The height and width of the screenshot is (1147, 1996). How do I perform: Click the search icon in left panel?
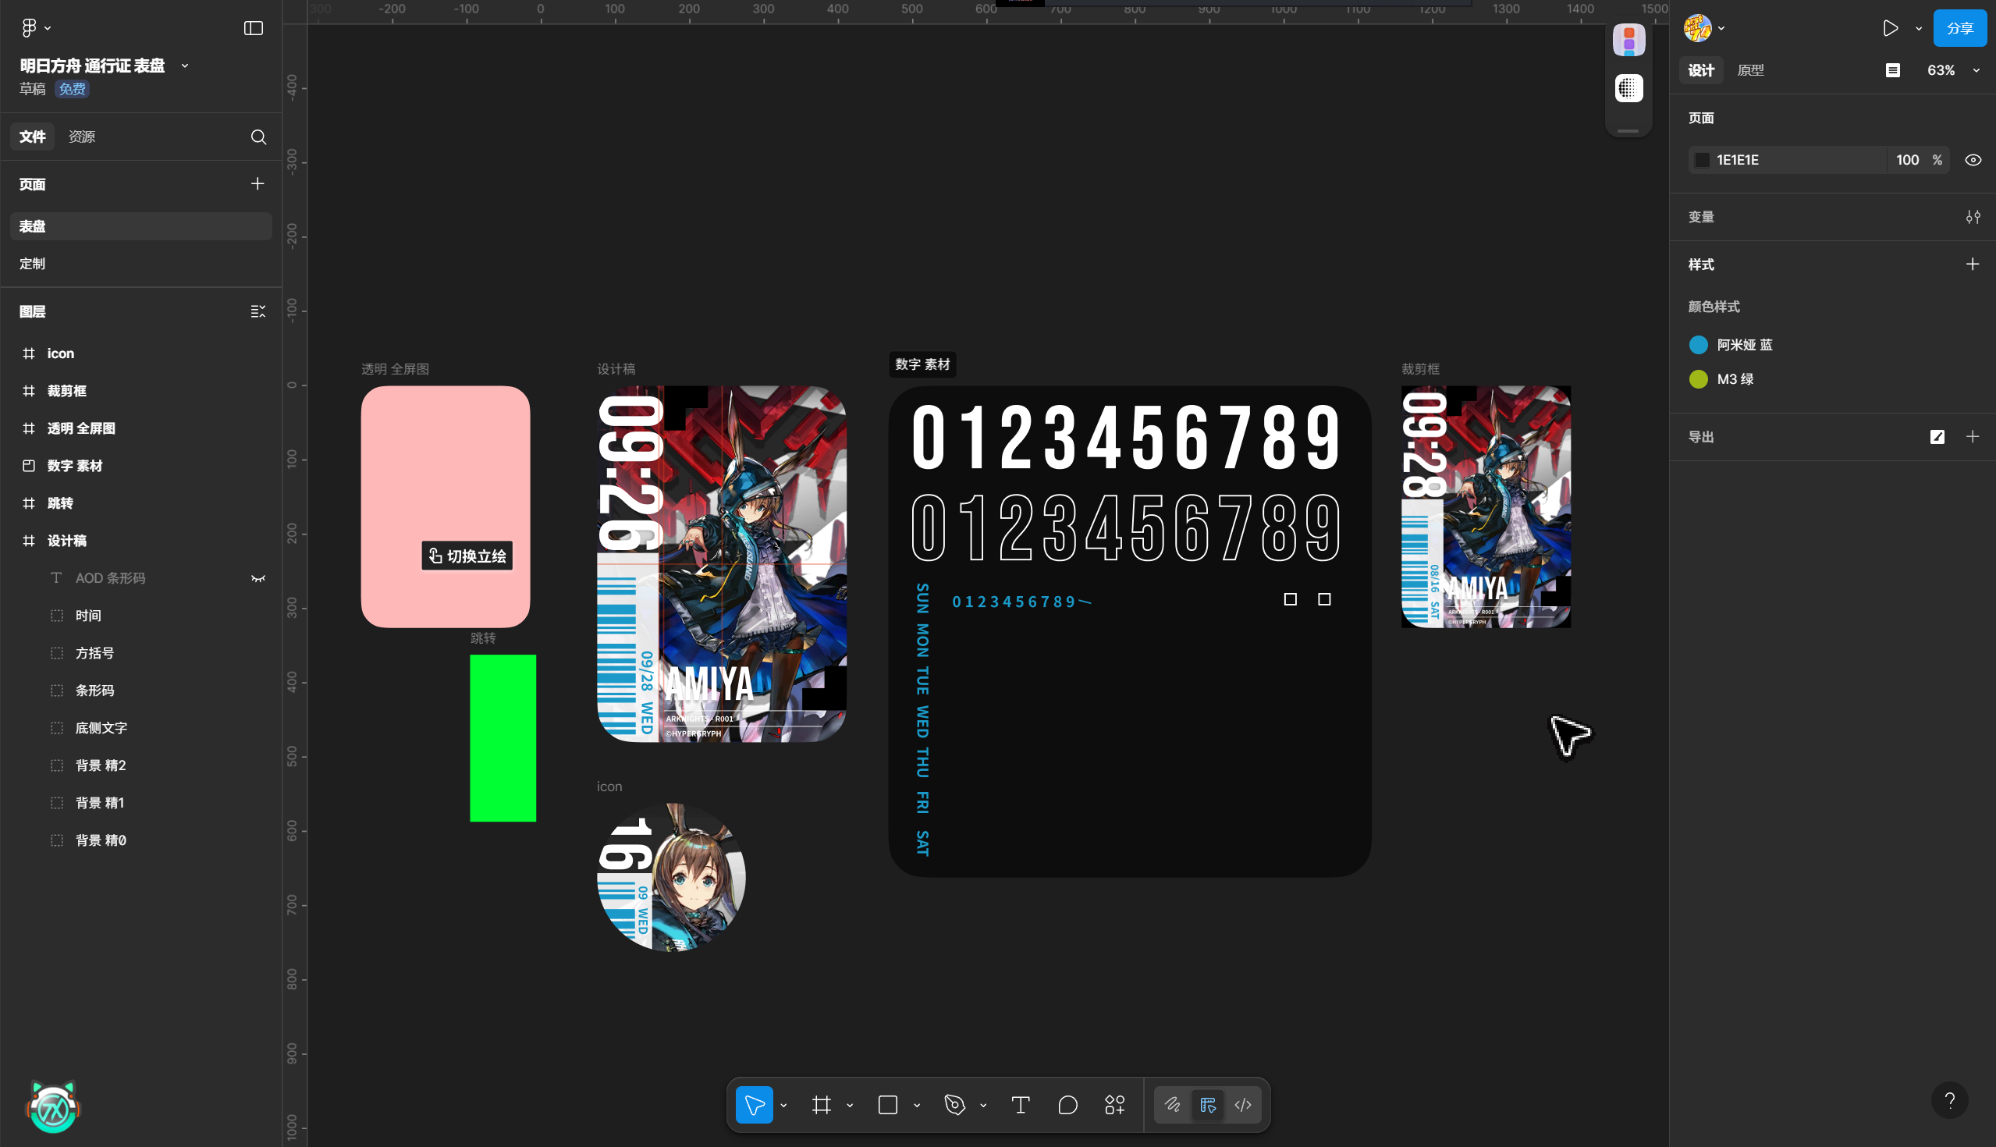pyautogui.click(x=258, y=137)
